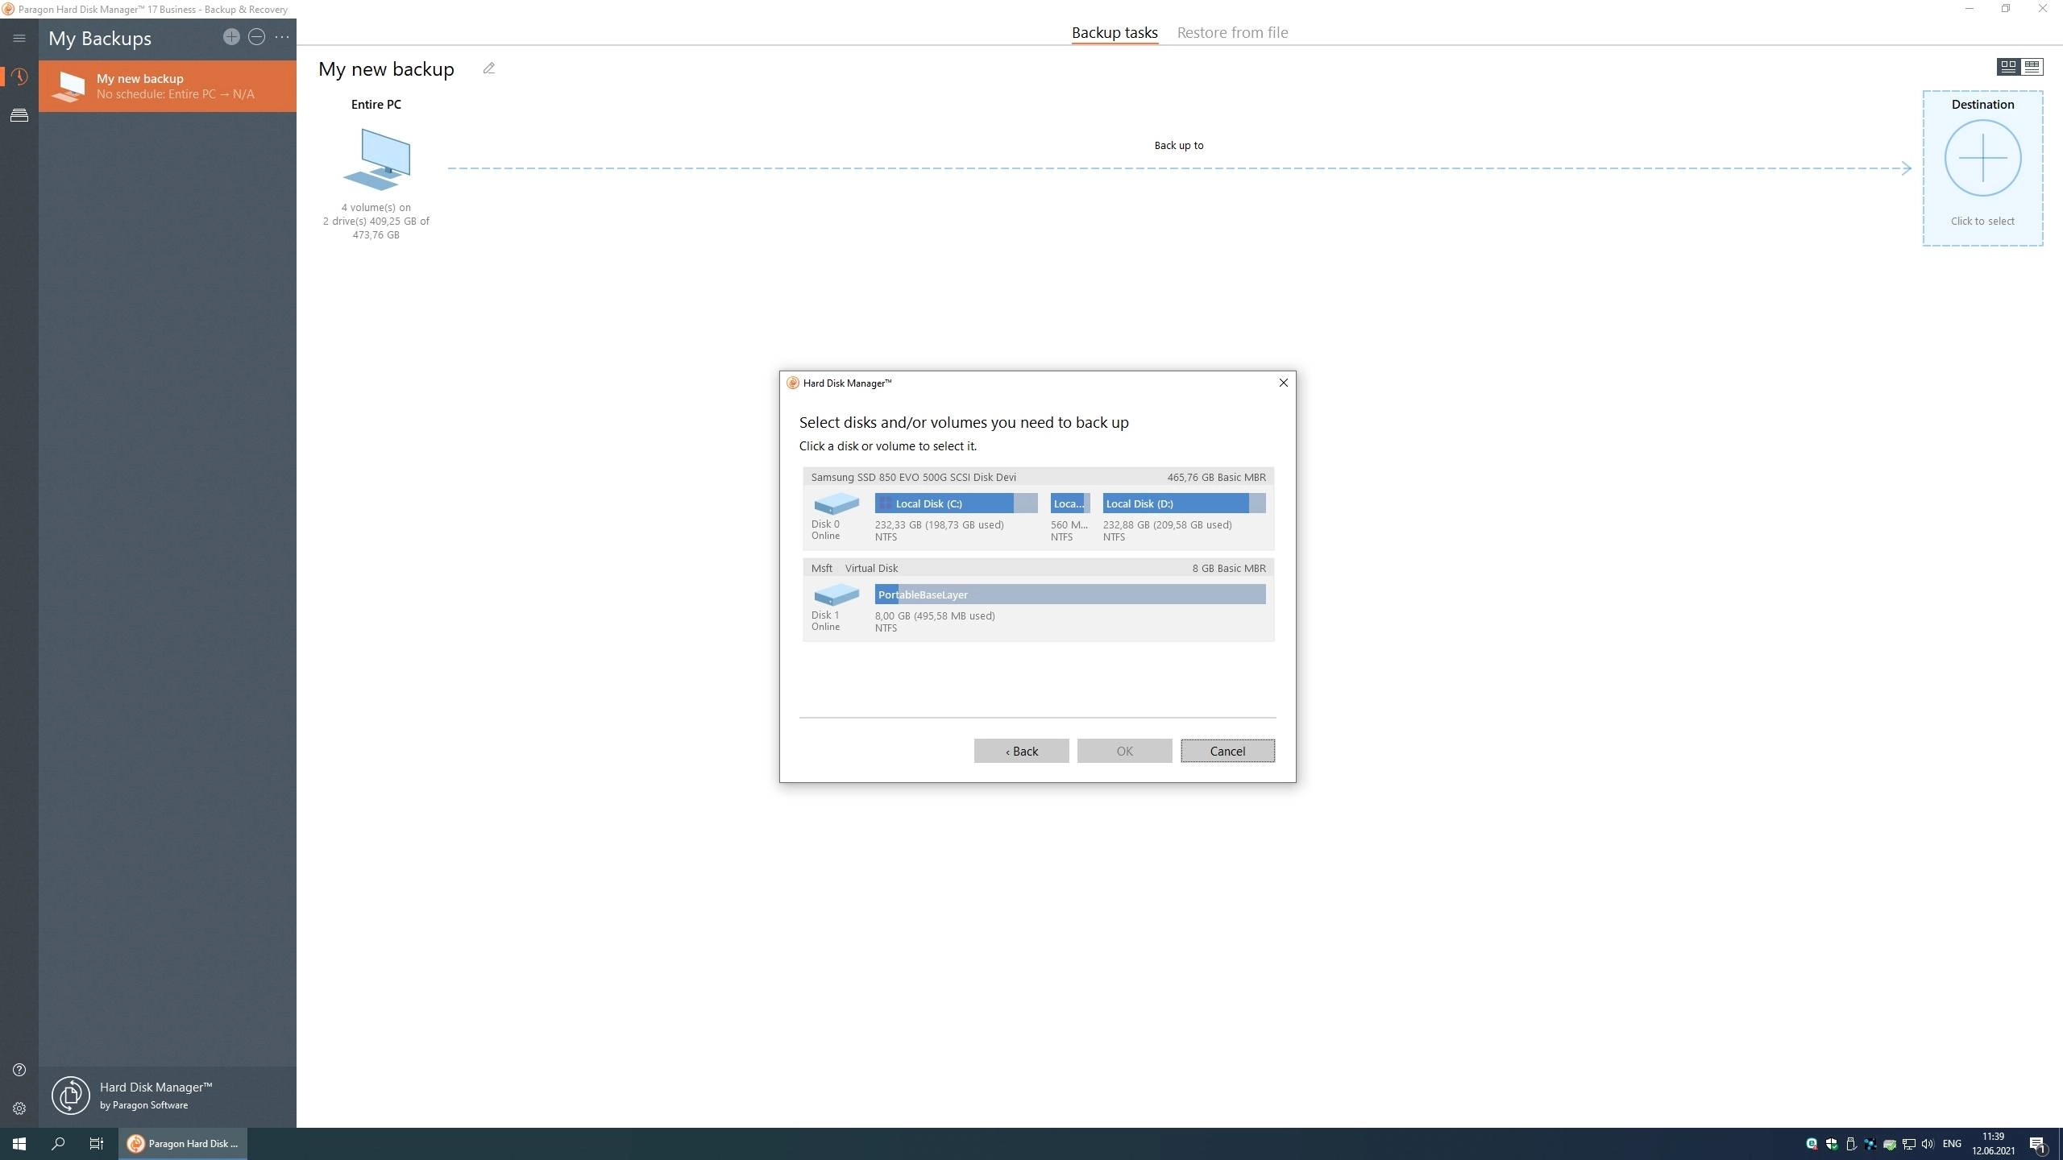Close the Hard Disk Manager dialog
The height and width of the screenshot is (1160, 2063).
click(1284, 383)
